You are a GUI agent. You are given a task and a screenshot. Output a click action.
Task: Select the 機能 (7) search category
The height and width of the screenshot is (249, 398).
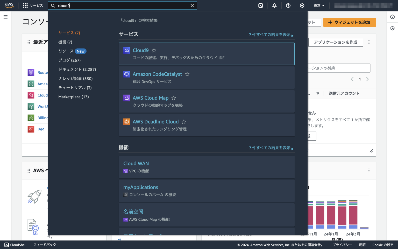[x=65, y=42]
